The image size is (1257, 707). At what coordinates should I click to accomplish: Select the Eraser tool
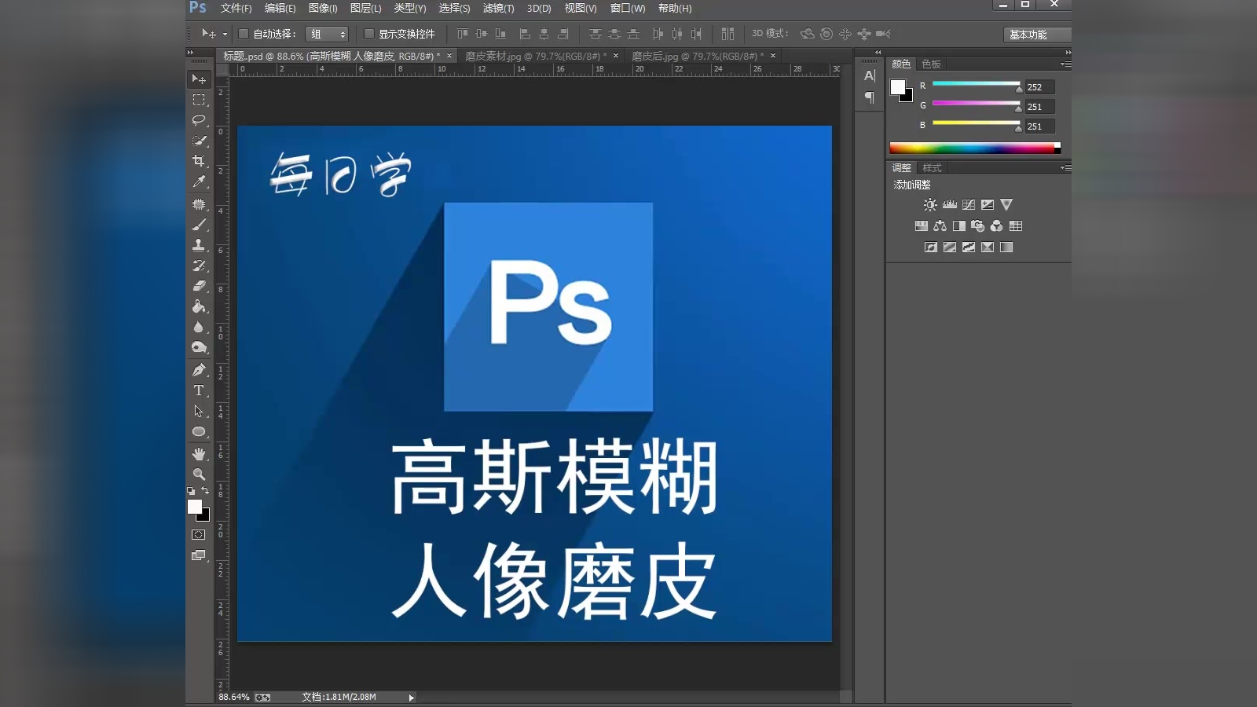[199, 286]
